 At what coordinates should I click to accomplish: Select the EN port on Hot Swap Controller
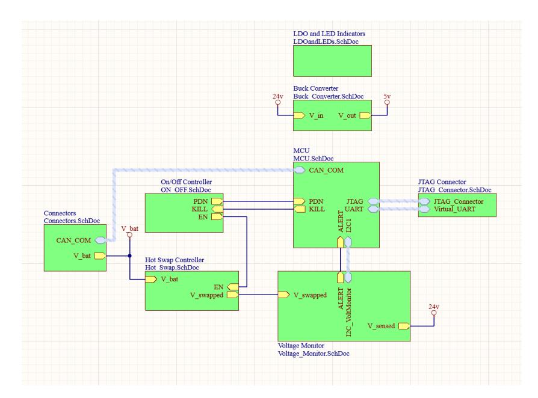(233, 287)
